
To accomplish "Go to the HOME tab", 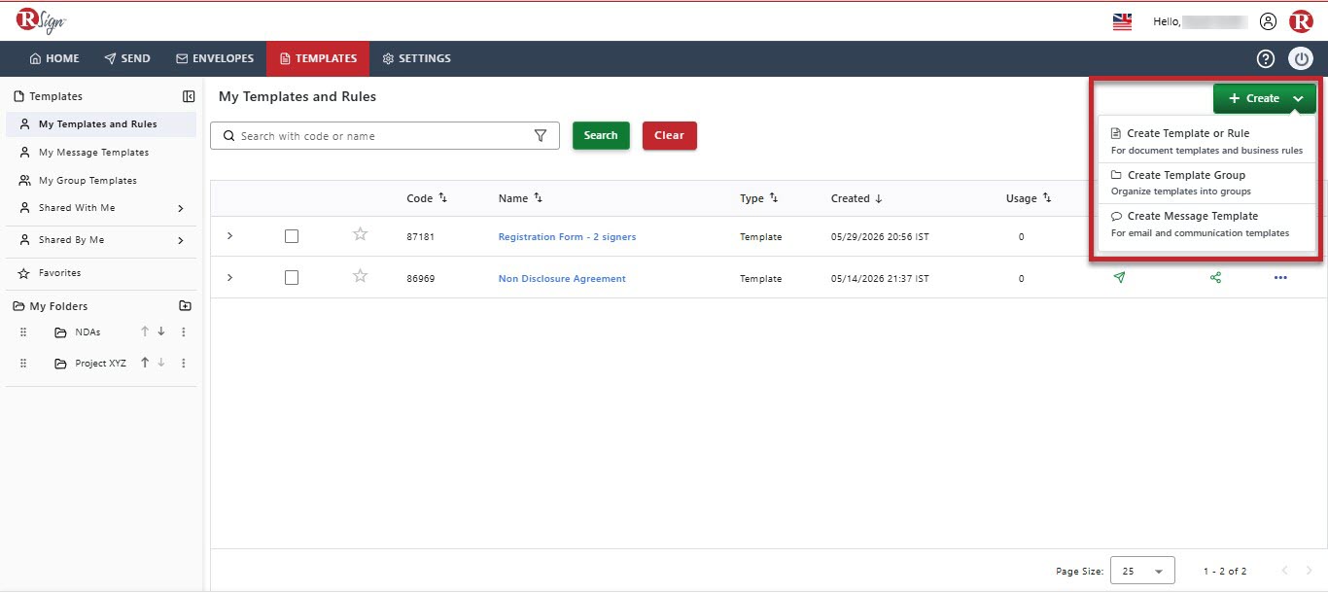I will tap(54, 58).
